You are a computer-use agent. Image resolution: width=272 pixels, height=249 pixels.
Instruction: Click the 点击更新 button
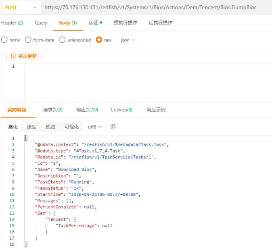(x=24, y=56)
